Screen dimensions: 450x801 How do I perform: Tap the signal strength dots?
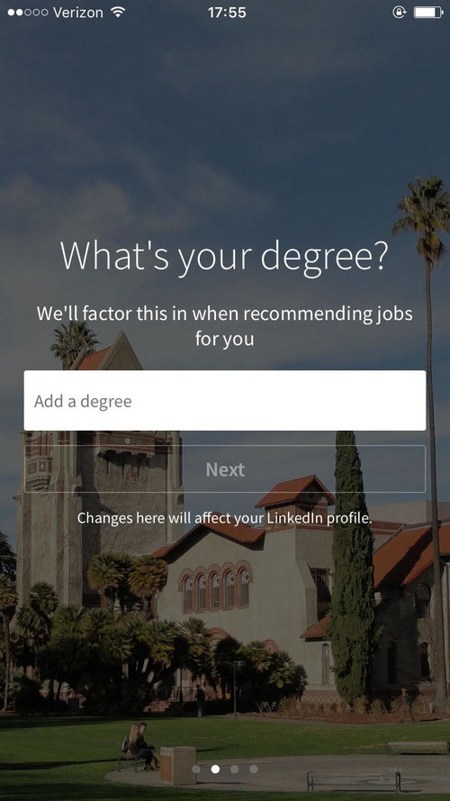[28, 13]
